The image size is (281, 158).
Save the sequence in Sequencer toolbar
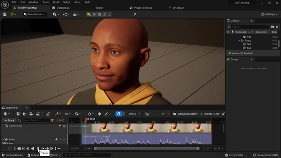18,114
